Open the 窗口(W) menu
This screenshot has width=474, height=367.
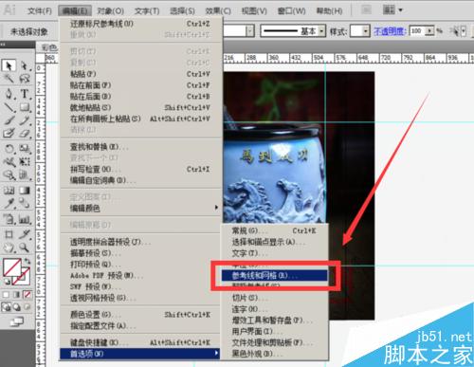coord(291,11)
